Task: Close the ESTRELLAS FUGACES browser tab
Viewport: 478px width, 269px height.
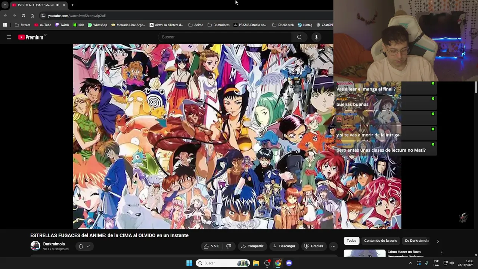Action: coord(63,5)
